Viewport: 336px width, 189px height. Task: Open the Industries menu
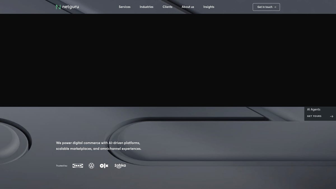click(146, 7)
